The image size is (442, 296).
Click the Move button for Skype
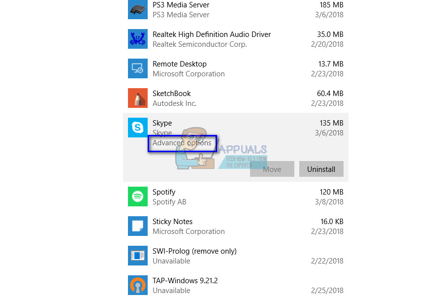272,169
